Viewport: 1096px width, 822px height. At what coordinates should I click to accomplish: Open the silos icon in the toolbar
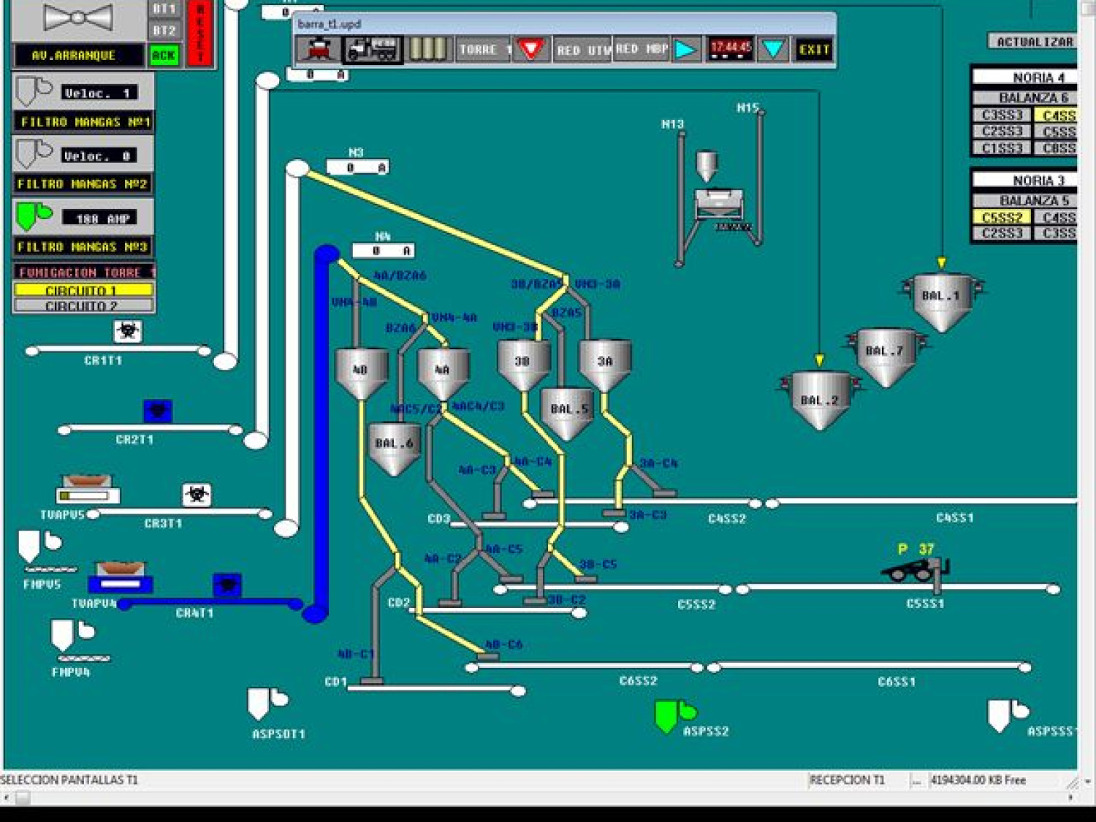pyautogui.click(x=428, y=50)
